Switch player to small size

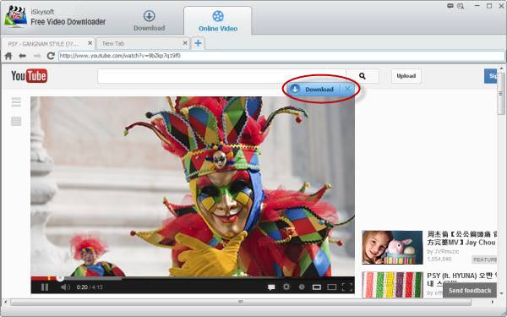coord(317,287)
